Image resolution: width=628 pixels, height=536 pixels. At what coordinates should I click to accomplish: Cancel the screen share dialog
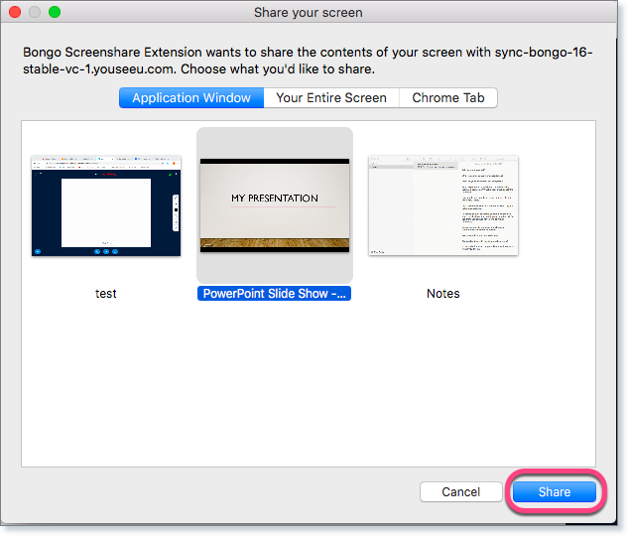[460, 492]
